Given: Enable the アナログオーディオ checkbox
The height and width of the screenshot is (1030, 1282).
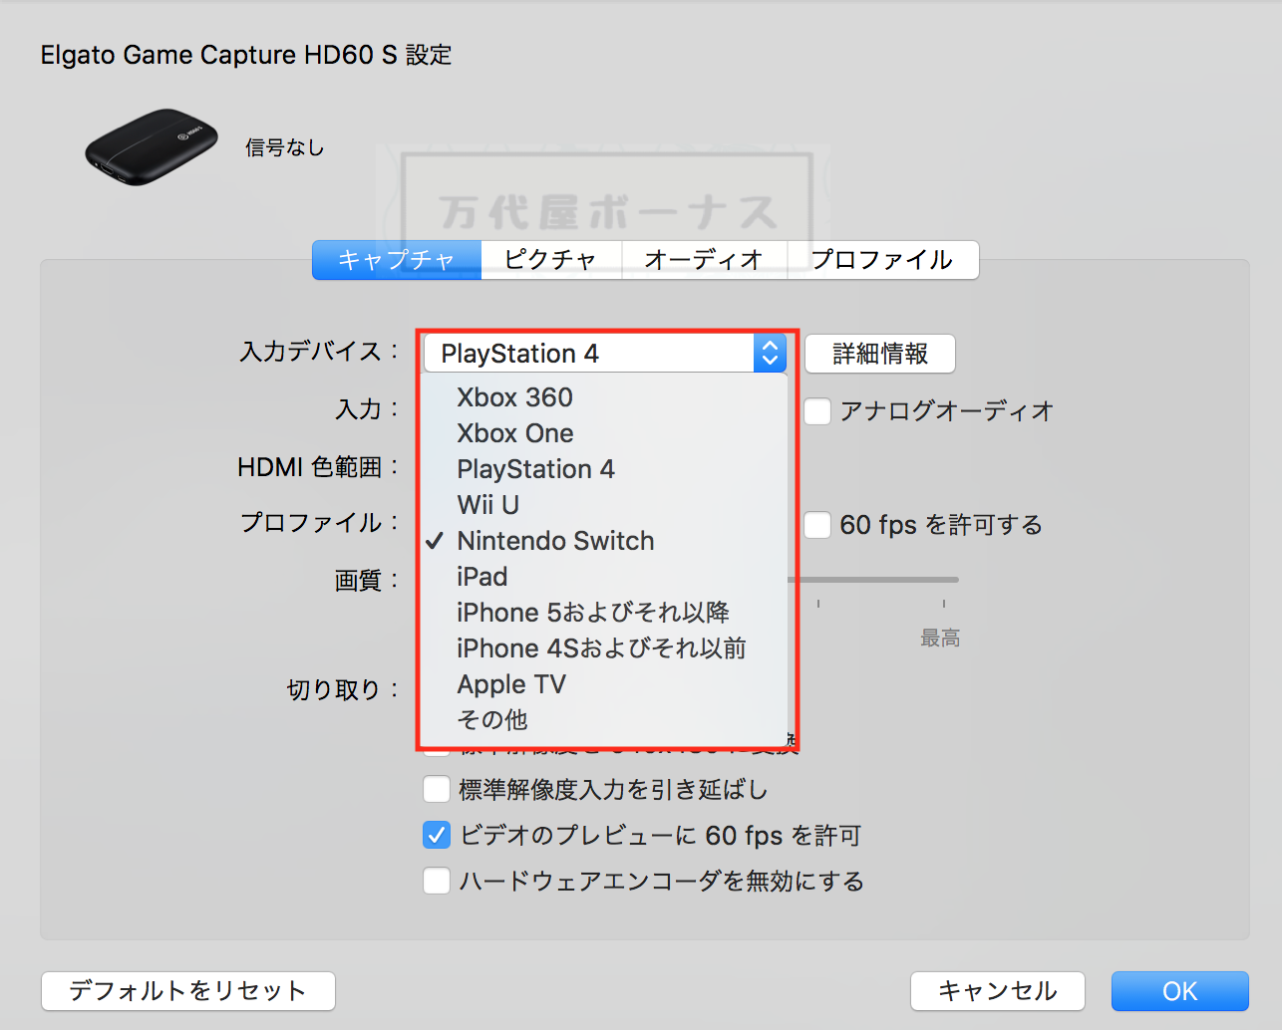Looking at the screenshot, I should [x=817, y=411].
